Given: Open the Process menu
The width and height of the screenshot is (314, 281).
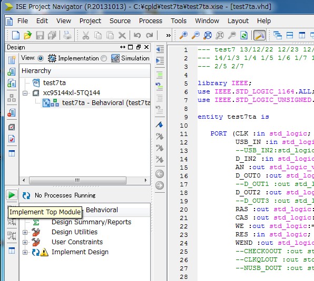Looking at the screenshot, I should 151,21.
